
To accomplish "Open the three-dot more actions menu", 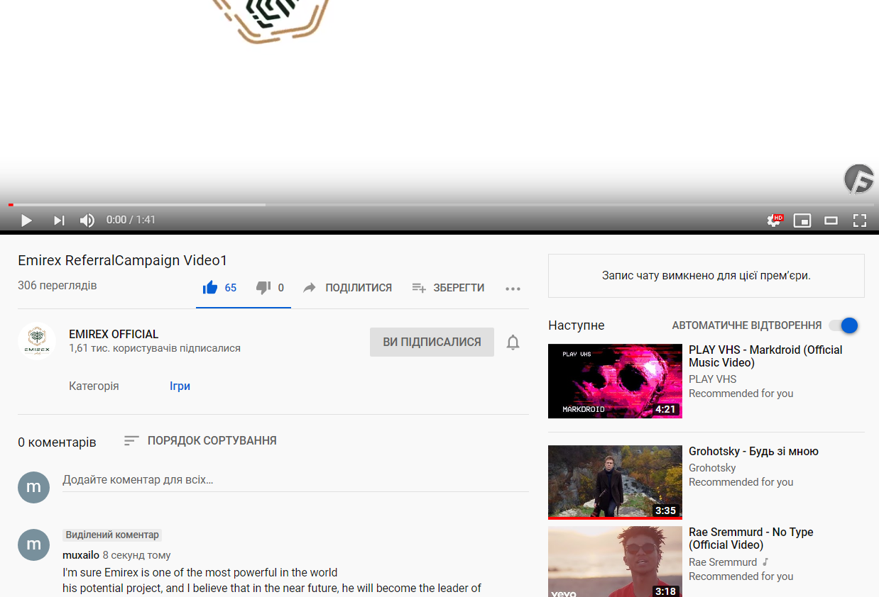I will pyautogui.click(x=513, y=289).
